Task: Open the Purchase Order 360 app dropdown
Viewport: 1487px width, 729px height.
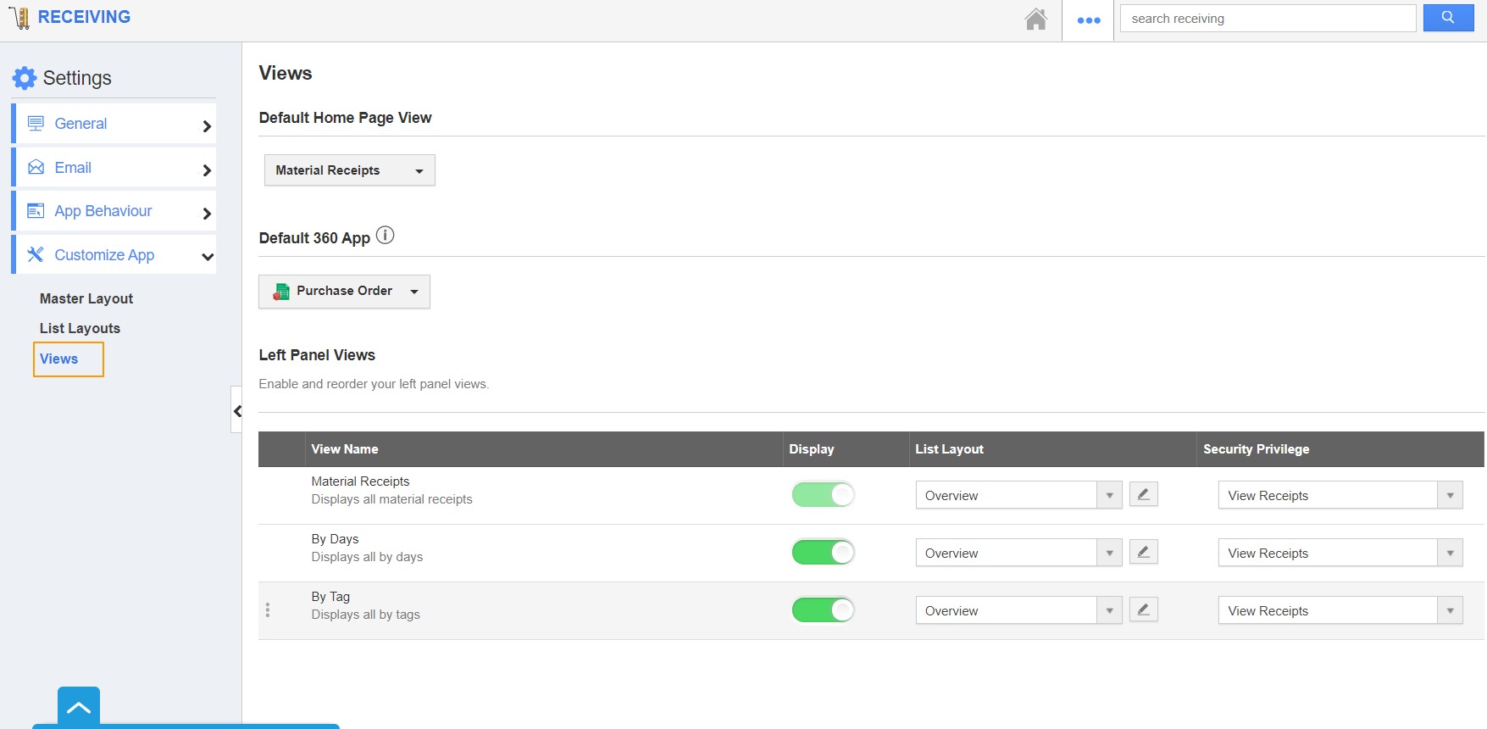Action: point(344,292)
